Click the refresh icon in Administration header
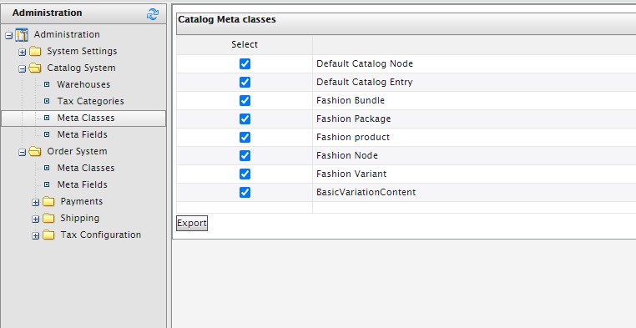This screenshot has width=636, height=328. 153,14
